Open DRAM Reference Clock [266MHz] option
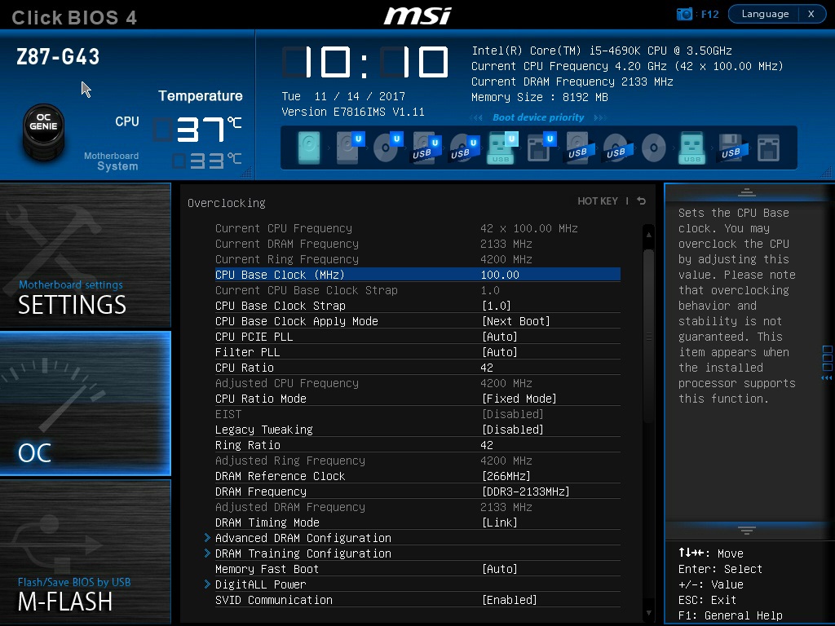Image resolution: width=835 pixels, height=626 pixels. [417, 476]
